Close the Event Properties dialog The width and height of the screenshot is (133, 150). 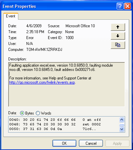127,6
